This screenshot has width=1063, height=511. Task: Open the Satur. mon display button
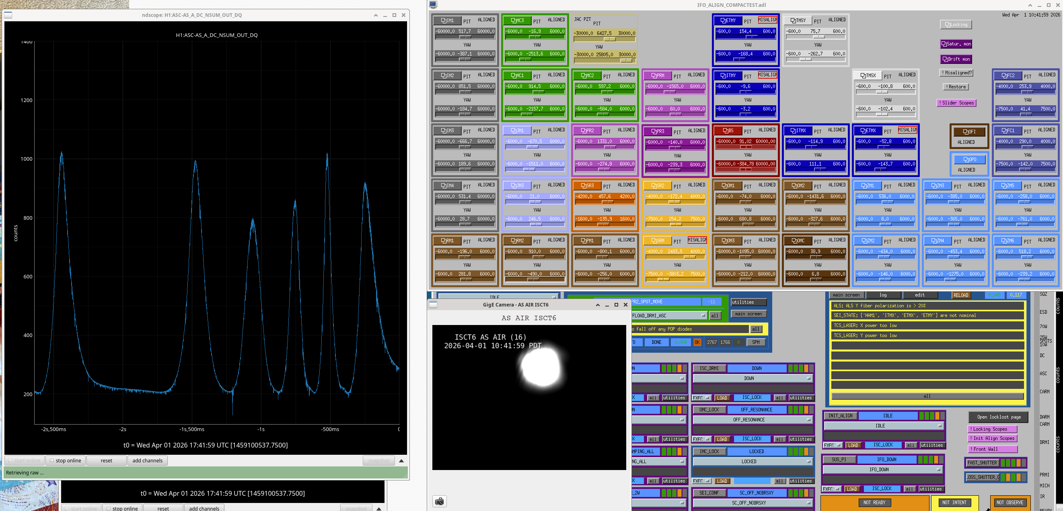(956, 44)
